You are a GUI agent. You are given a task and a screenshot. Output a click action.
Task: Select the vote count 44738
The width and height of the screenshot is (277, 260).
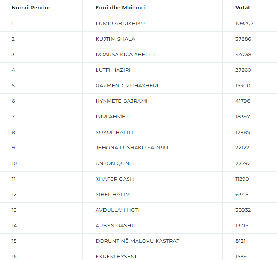click(x=243, y=55)
